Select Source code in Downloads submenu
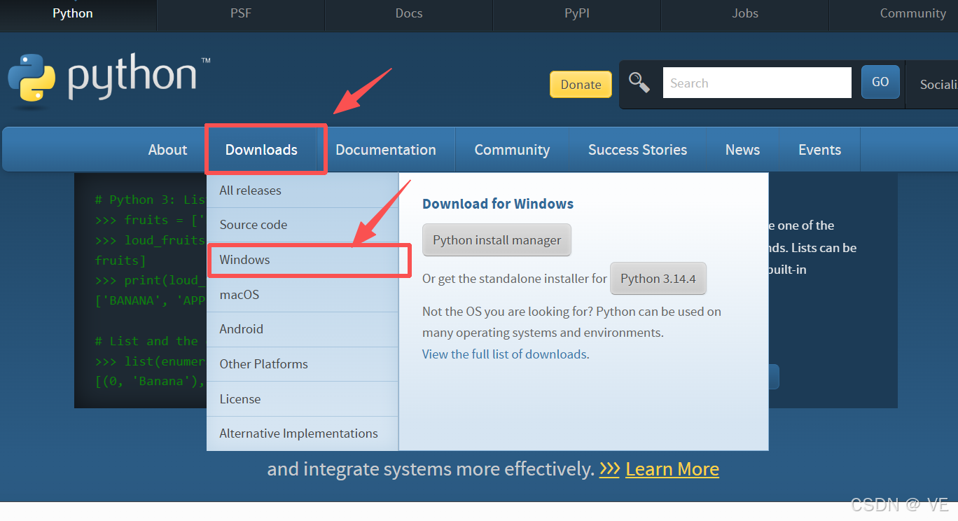Viewport: 958px width, 521px height. coord(303,225)
